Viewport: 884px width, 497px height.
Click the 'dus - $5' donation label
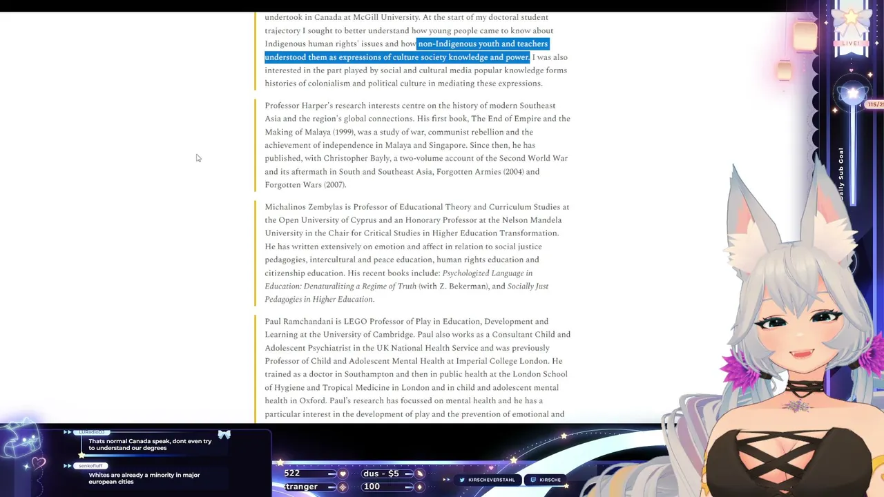[x=381, y=474]
